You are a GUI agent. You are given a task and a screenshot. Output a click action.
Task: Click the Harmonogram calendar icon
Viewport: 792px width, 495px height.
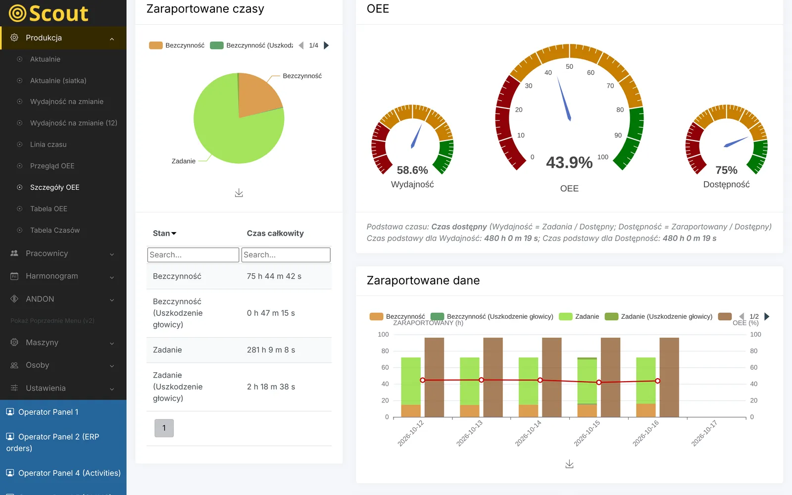click(14, 276)
